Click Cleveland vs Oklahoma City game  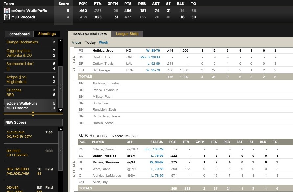(x=31, y=134)
